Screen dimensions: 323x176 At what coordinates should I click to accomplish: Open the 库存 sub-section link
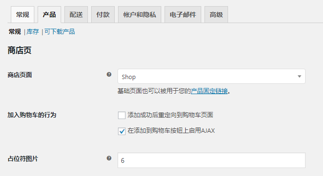[32, 32]
